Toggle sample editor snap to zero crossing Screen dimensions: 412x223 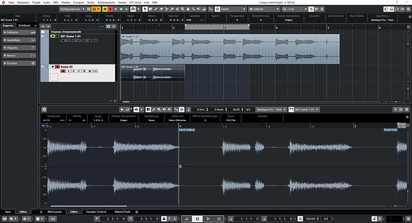click(176, 109)
